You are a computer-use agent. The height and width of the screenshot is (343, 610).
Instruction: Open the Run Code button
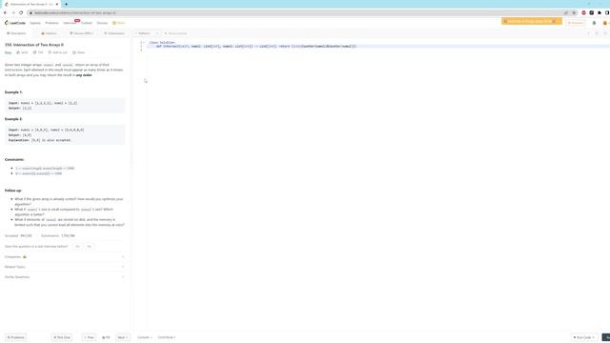coord(584,337)
